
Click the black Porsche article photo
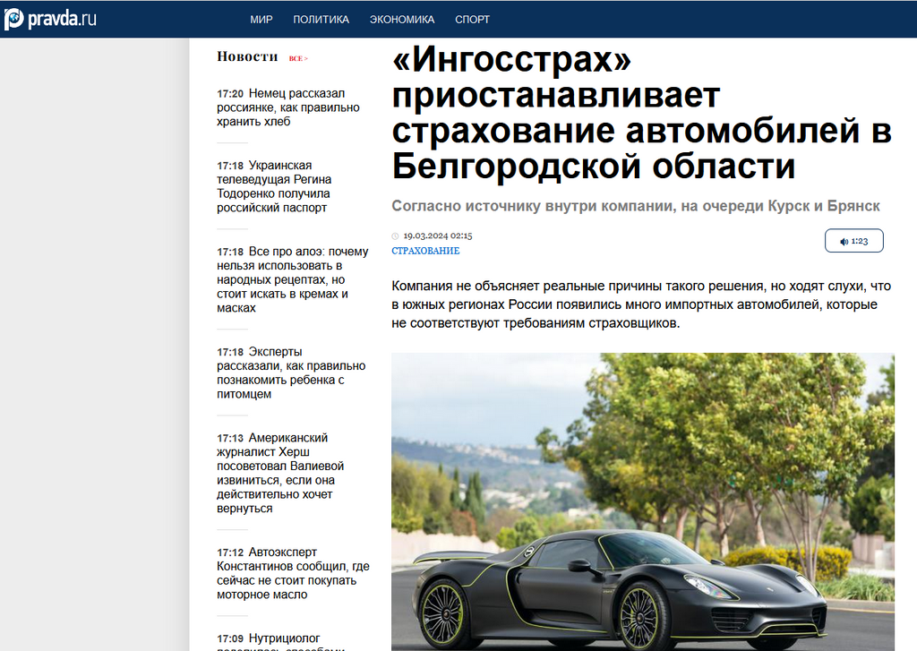click(x=643, y=501)
